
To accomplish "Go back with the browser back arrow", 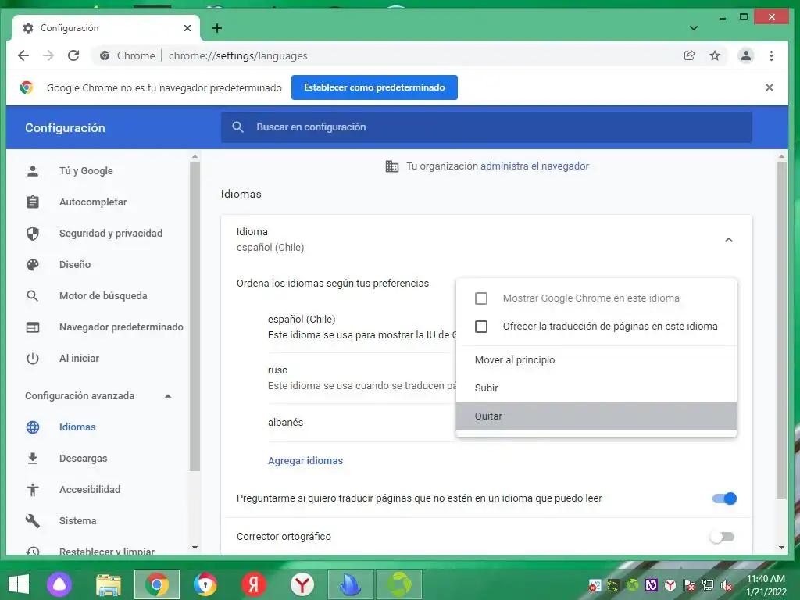I will click(23, 55).
